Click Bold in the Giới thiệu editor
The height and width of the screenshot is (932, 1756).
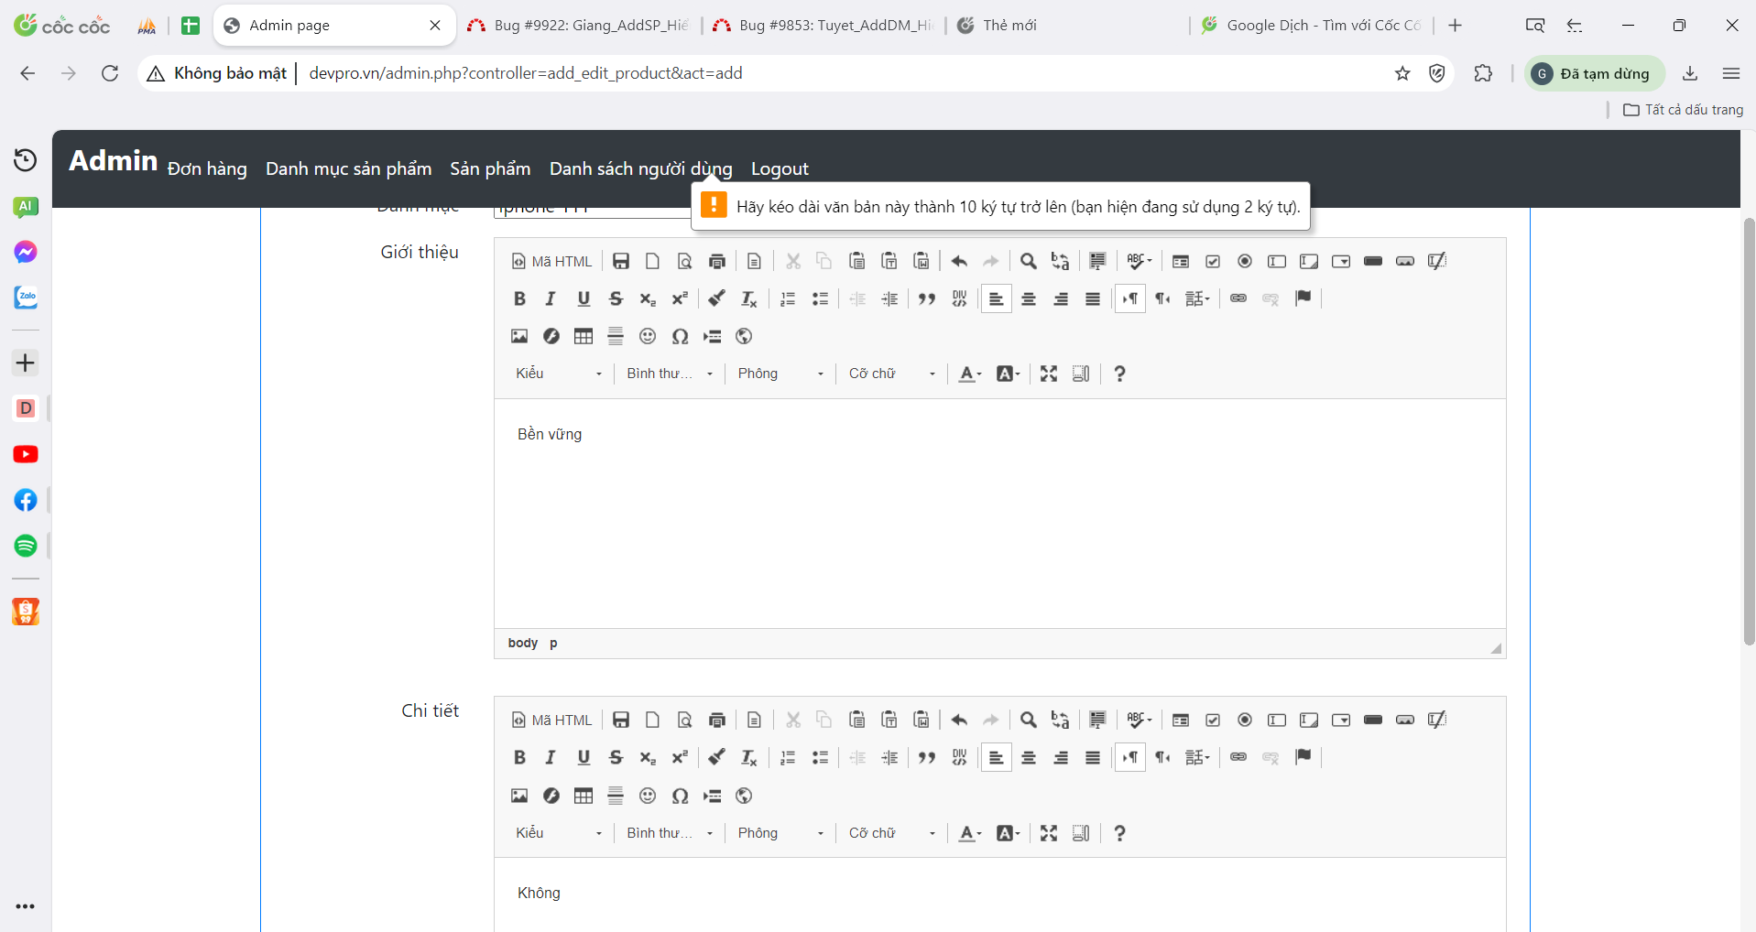pos(519,298)
